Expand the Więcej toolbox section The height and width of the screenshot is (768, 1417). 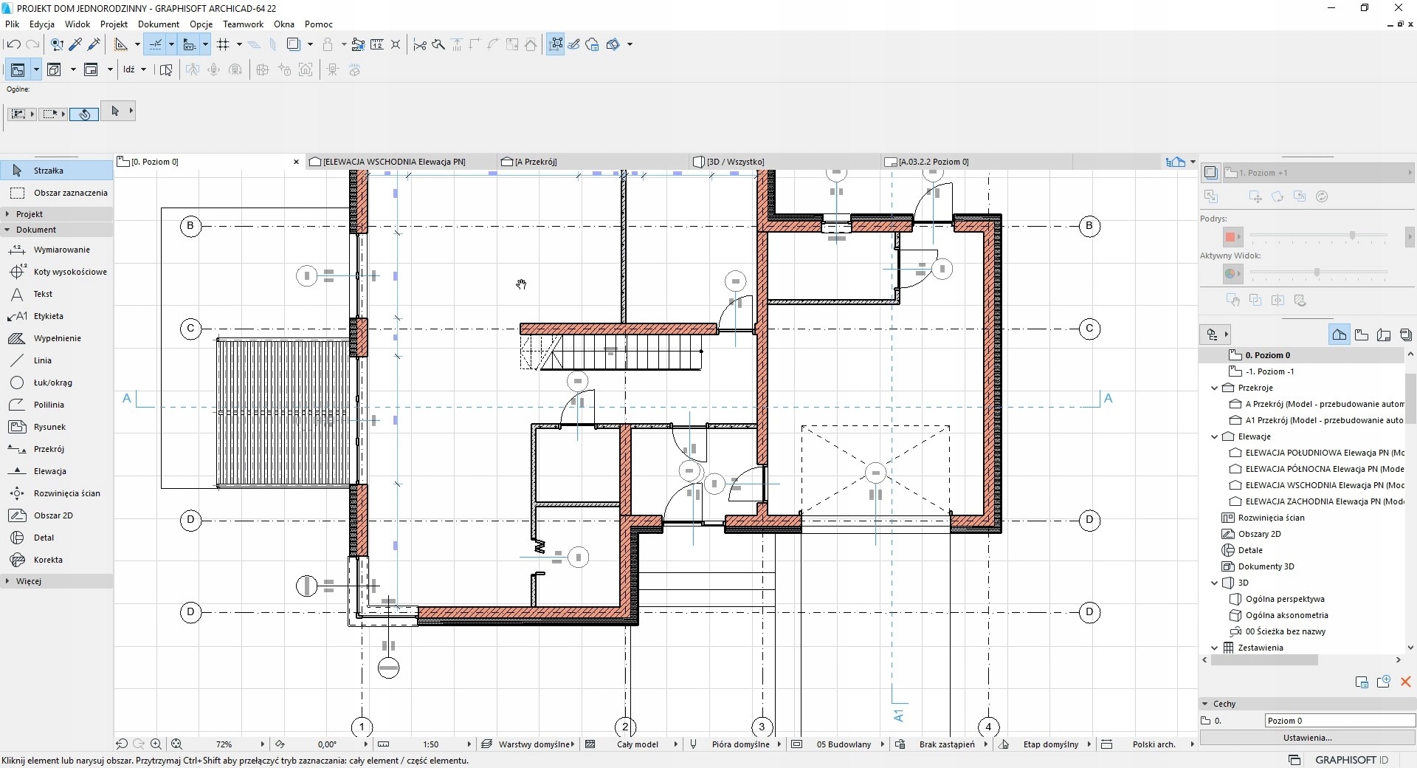(x=7, y=581)
